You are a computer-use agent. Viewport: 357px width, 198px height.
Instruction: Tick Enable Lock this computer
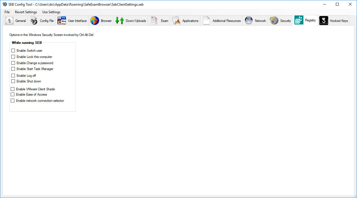(13, 57)
